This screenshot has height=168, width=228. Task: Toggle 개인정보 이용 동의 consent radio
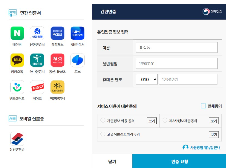103,120
